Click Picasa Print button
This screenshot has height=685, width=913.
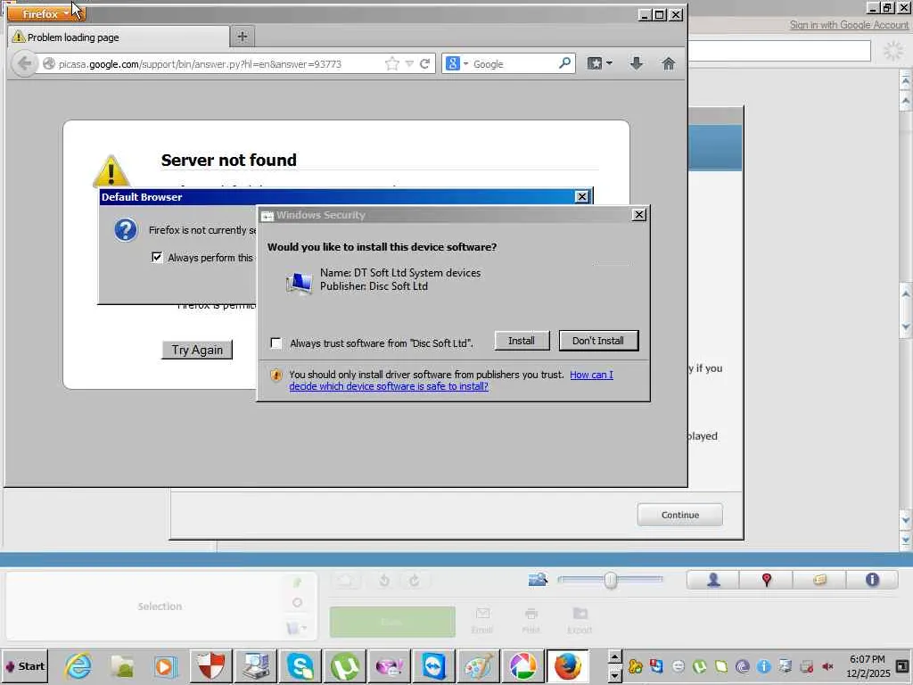pyautogui.click(x=531, y=621)
